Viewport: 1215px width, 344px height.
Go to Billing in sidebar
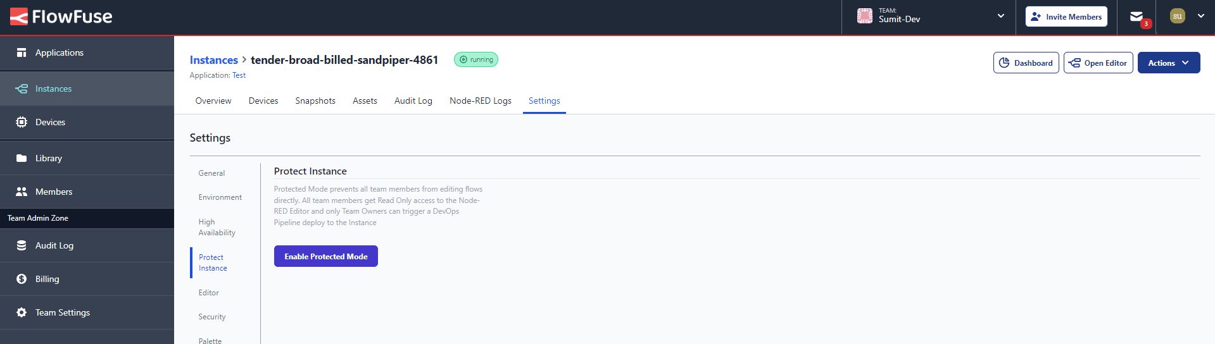(87, 279)
